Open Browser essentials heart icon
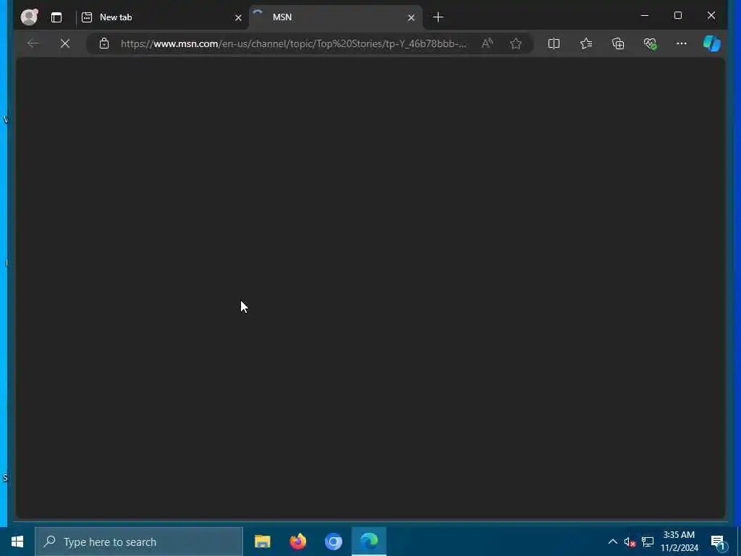This screenshot has height=556, width=741. click(651, 43)
